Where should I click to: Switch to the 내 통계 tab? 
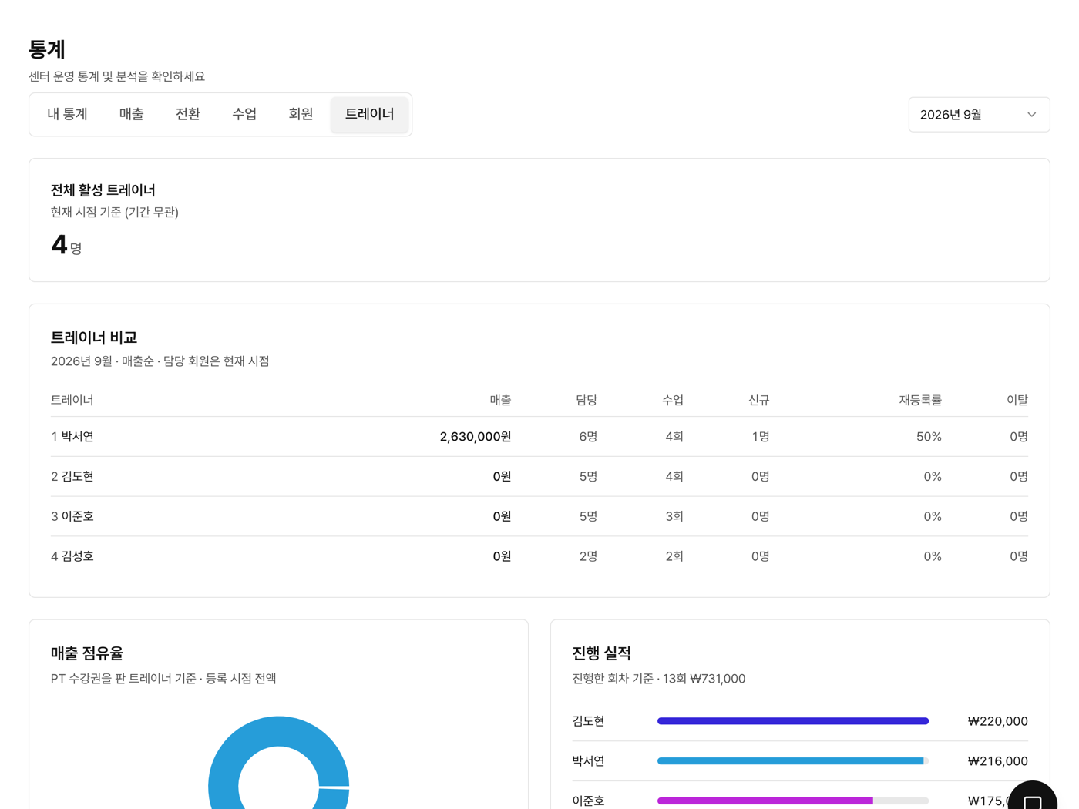(67, 115)
